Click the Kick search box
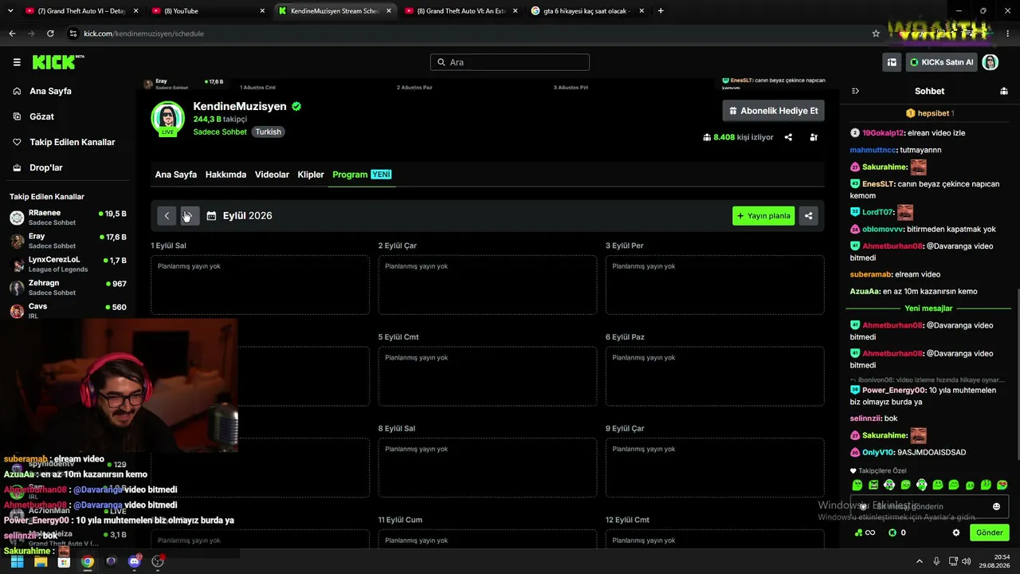The image size is (1020, 574). (x=510, y=62)
